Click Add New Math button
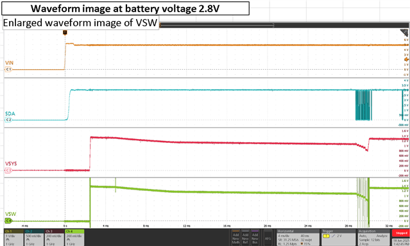410x246 pixels. click(236, 238)
